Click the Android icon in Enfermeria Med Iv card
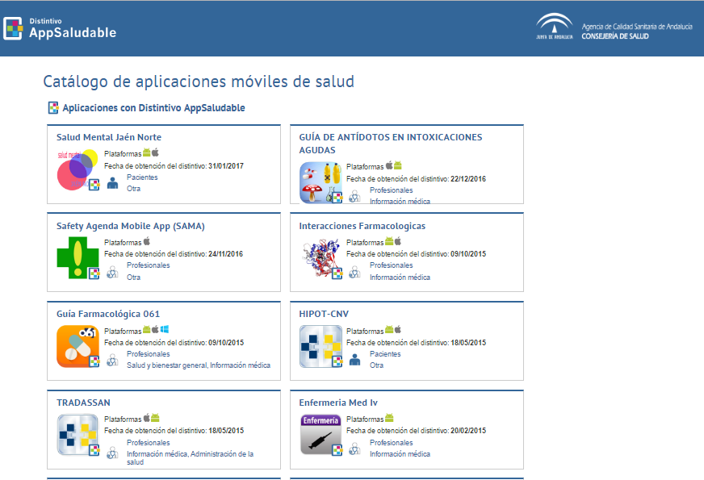Viewport: 704px width, 480px height. [x=389, y=418]
